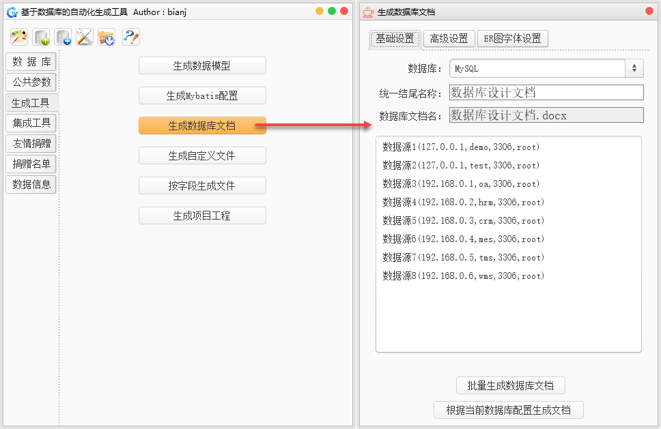This screenshot has height=429, width=661.
Task: Click the 生成数据模型 button
Action: coord(202,65)
